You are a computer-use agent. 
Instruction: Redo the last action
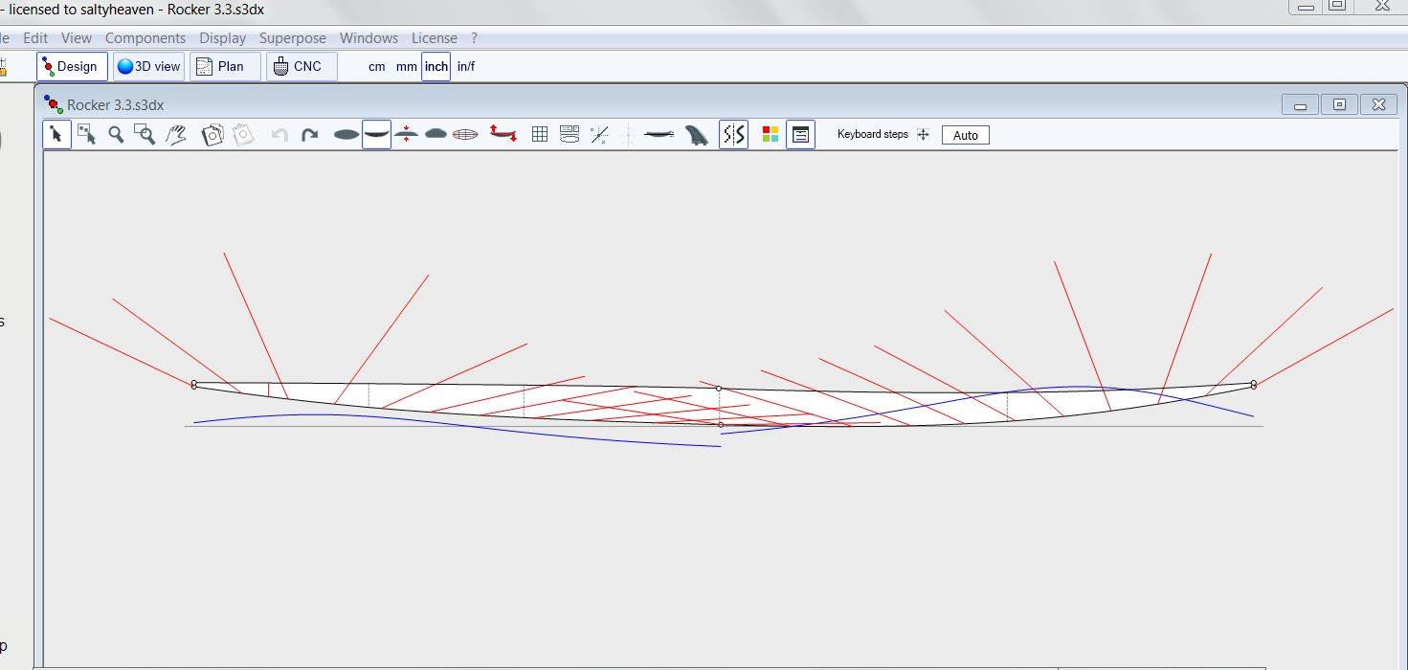tap(310, 135)
